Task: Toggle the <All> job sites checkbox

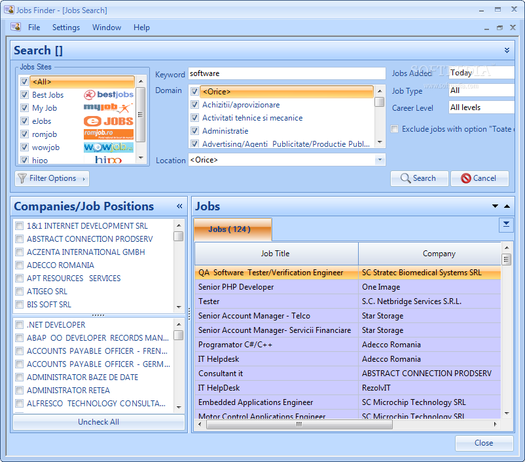Action: tap(24, 81)
